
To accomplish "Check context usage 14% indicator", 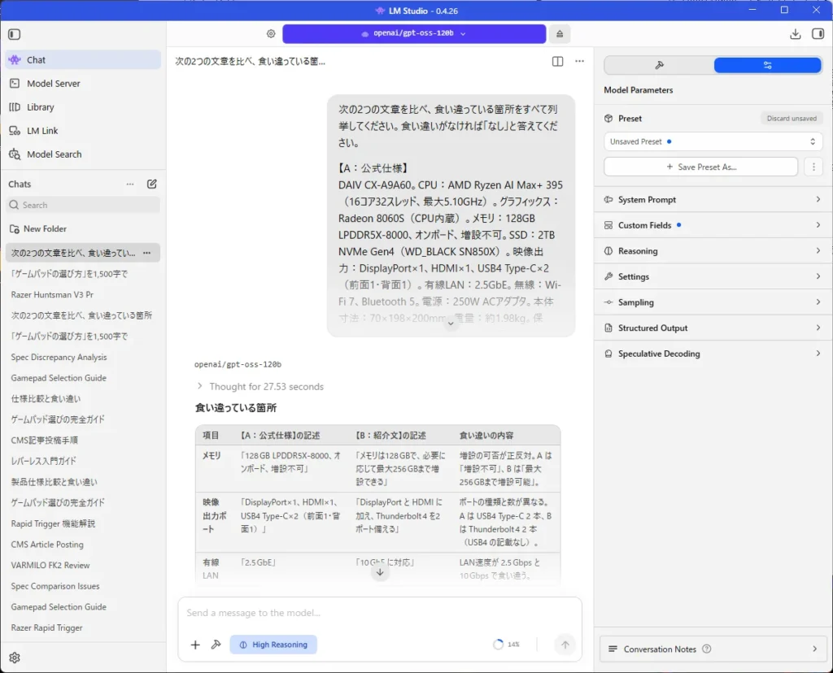I will tap(506, 645).
